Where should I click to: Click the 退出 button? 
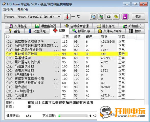138,17
